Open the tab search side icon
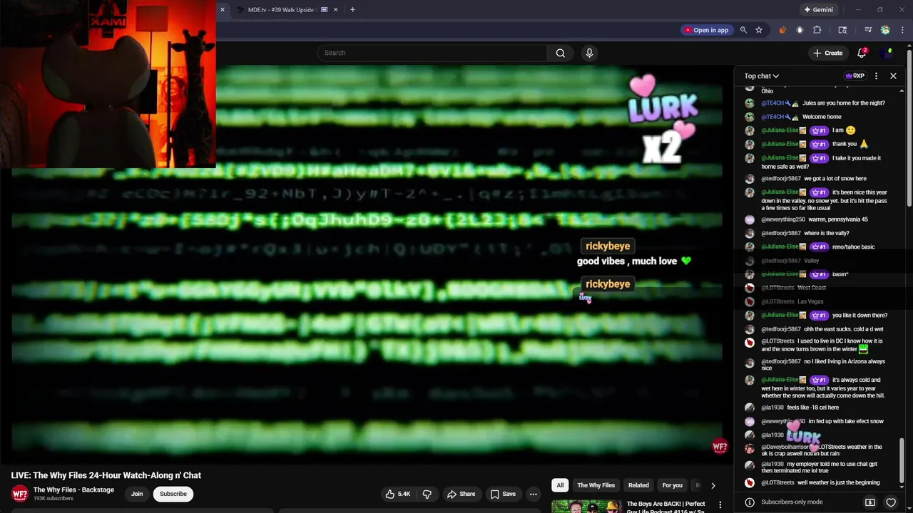The image size is (913, 513). point(842,30)
